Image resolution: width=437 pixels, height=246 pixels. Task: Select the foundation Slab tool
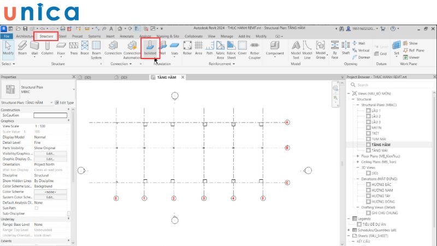(x=174, y=48)
